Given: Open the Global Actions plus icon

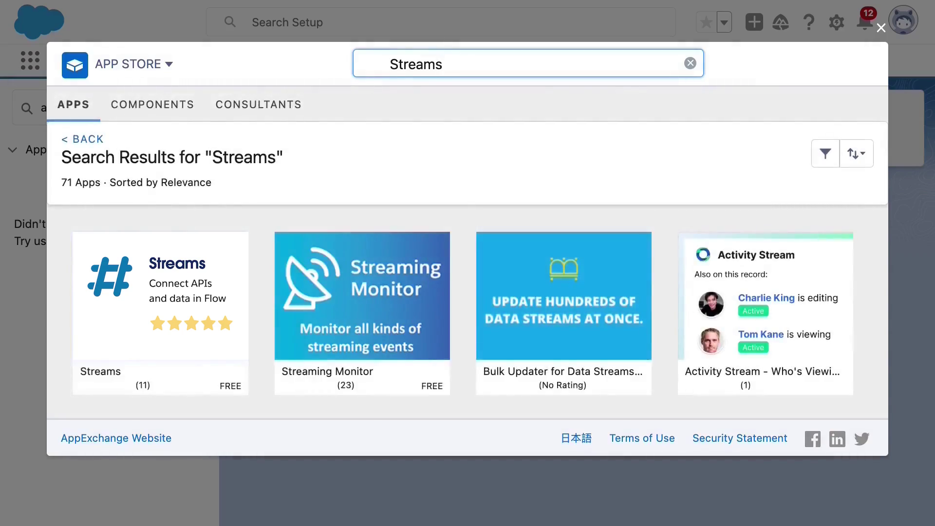Looking at the screenshot, I should coord(754,22).
